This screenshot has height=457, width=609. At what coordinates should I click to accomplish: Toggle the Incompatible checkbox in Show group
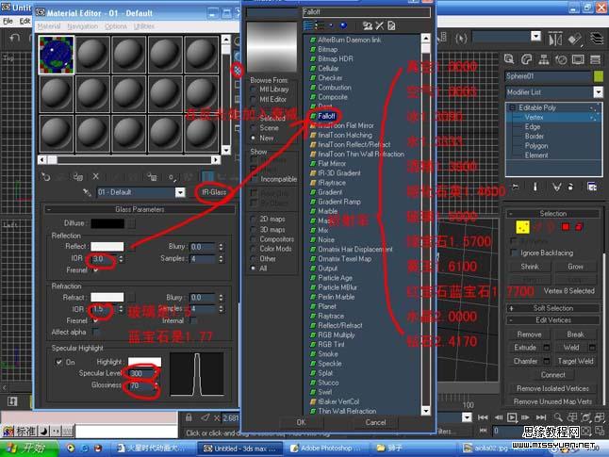click(254, 179)
